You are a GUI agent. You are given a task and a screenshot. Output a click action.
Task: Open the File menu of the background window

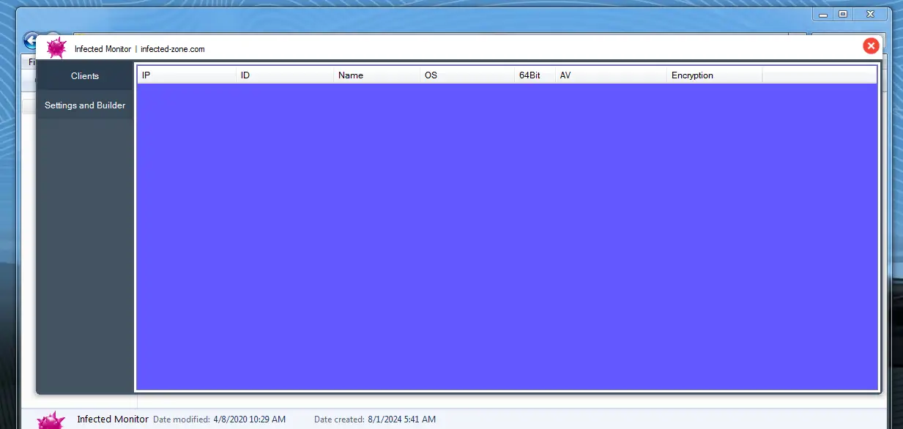(31, 61)
